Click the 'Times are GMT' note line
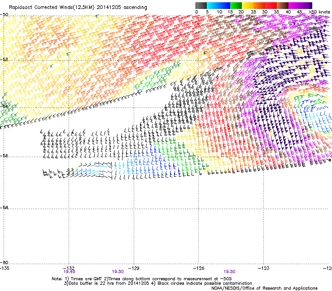 point(142,279)
